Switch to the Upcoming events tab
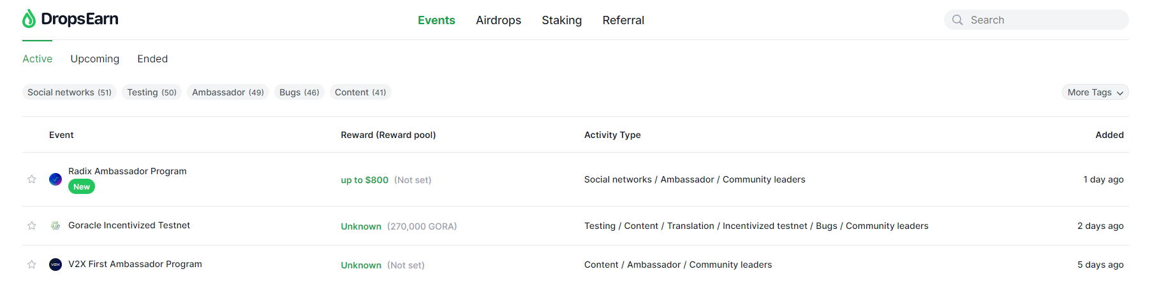 pyautogui.click(x=94, y=59)
